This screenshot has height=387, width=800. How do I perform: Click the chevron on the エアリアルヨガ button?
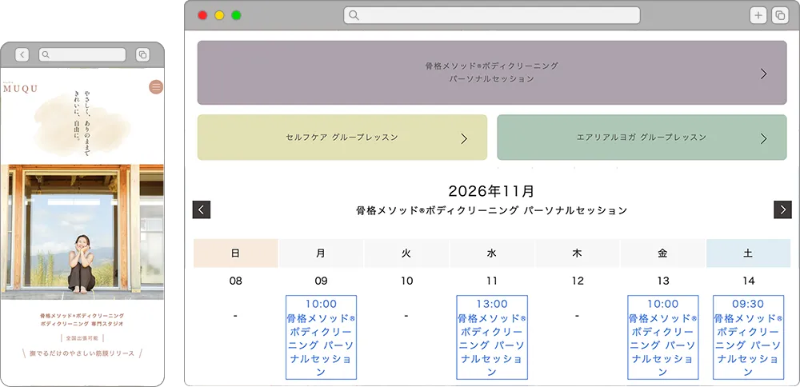pyautogui.click(x=763, y=138)
